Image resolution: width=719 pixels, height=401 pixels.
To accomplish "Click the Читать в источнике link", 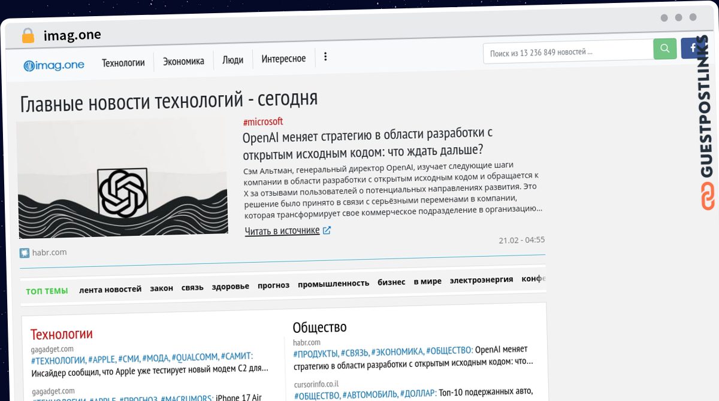I will pyautogui.click(x=282, y=231).
